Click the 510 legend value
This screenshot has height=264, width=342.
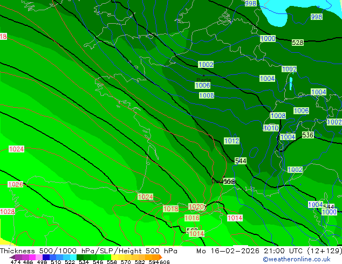(x=56, y=262)
